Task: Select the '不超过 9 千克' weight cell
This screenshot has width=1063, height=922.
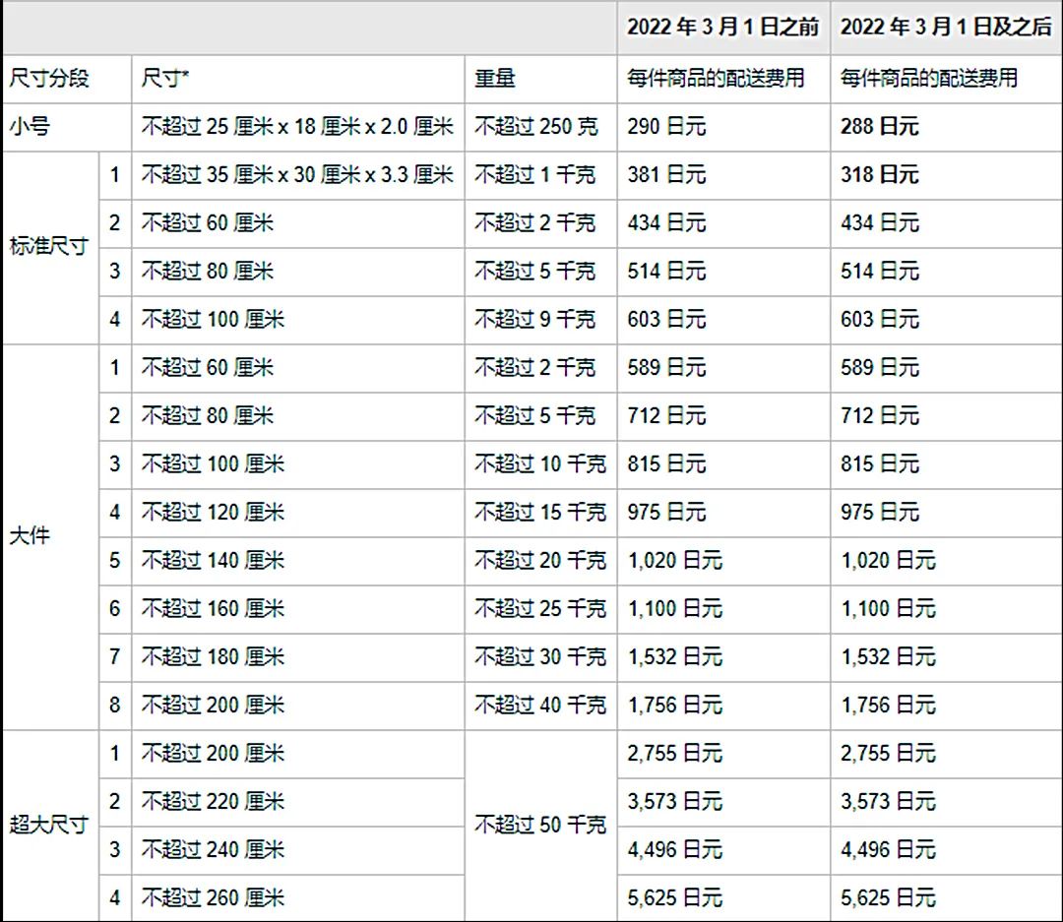Action: (541, 320)
